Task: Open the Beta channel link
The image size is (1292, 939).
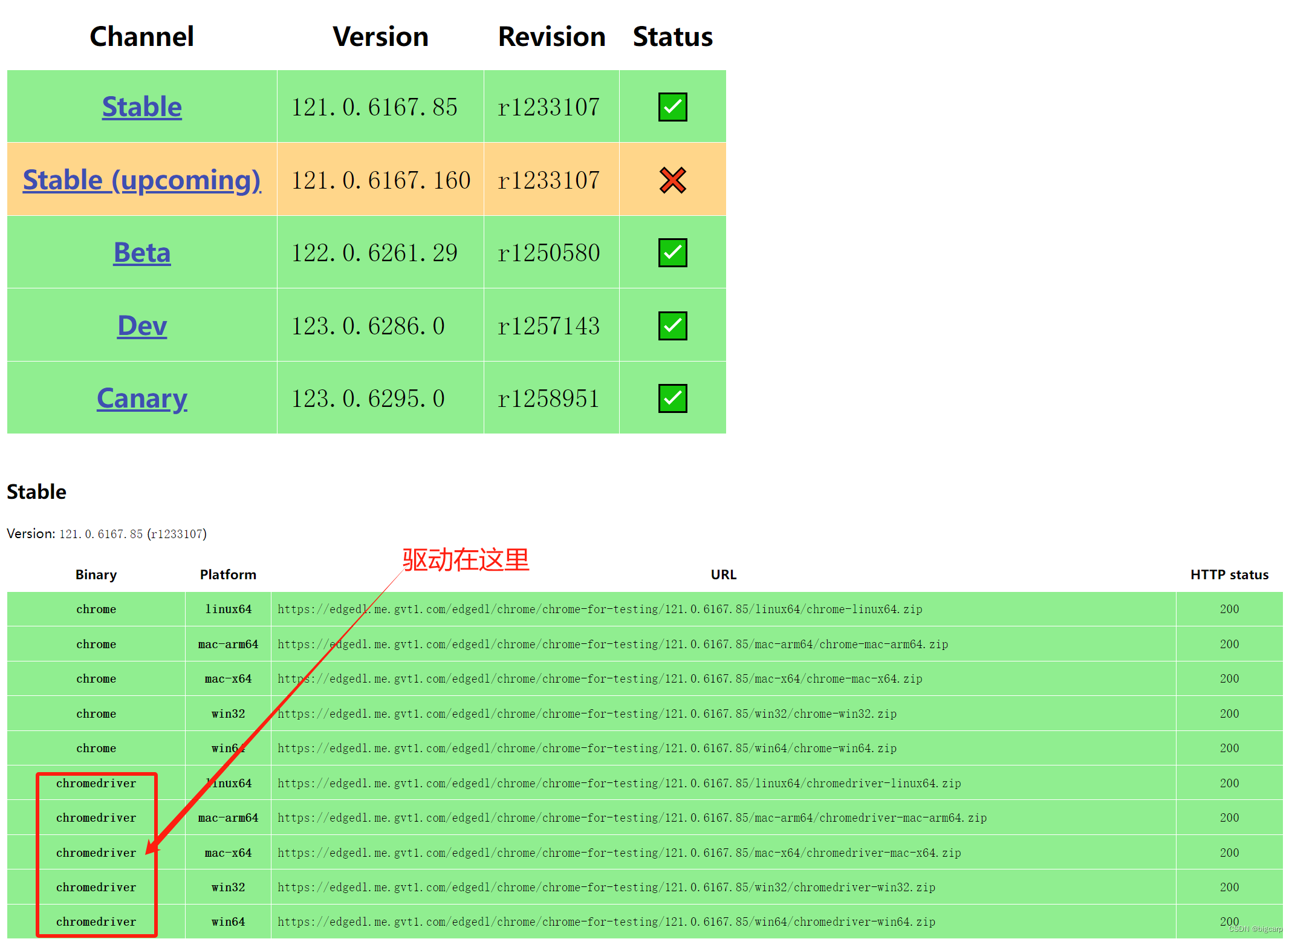Action: click(x=141, y=253)
